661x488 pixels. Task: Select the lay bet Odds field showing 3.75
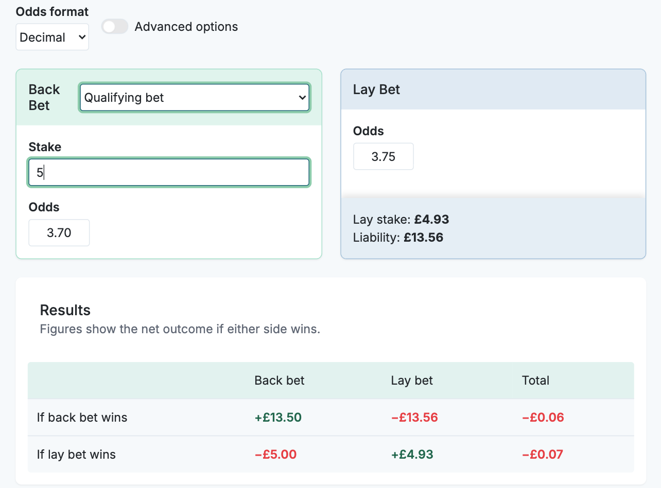383,156
